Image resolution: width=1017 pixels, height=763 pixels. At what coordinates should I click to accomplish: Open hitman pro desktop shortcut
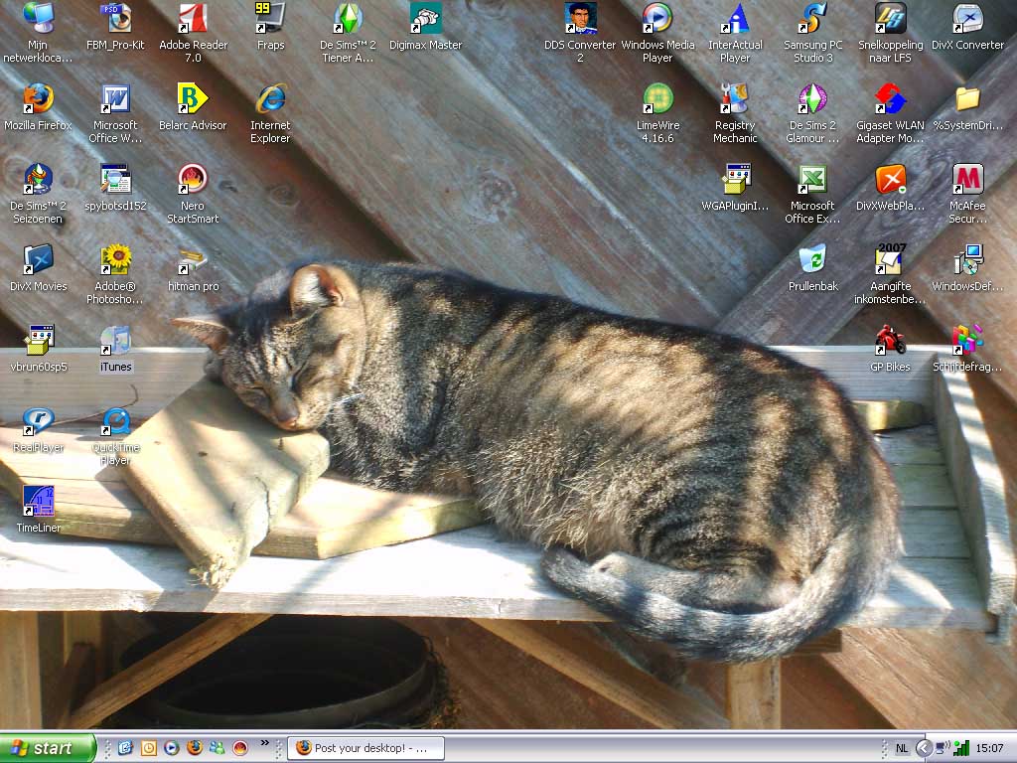tap(194, 268)
